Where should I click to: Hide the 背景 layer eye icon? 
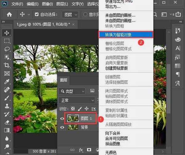(62, 127)
